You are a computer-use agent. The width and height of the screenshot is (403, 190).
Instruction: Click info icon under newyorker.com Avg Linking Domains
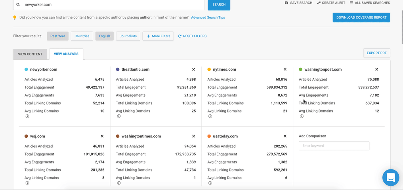click(27, 116)
